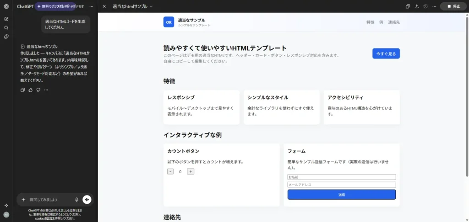Click the 連絡先 section heading at bottom

[172, 217]
